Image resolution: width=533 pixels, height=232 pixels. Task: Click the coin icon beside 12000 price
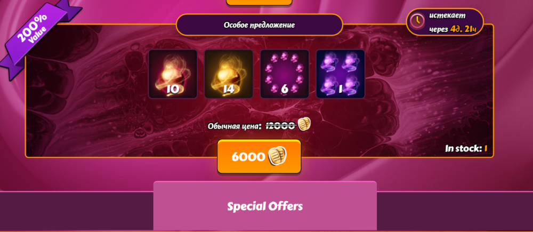click(304, 124)
